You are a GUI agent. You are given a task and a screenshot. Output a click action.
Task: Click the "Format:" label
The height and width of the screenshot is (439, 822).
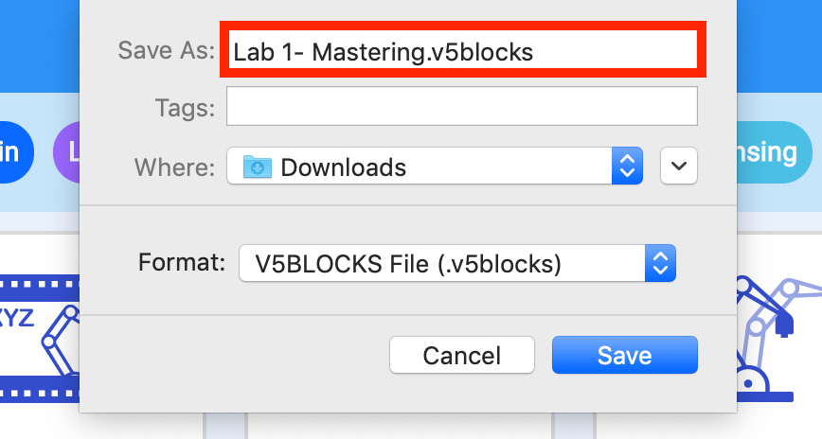182,262
